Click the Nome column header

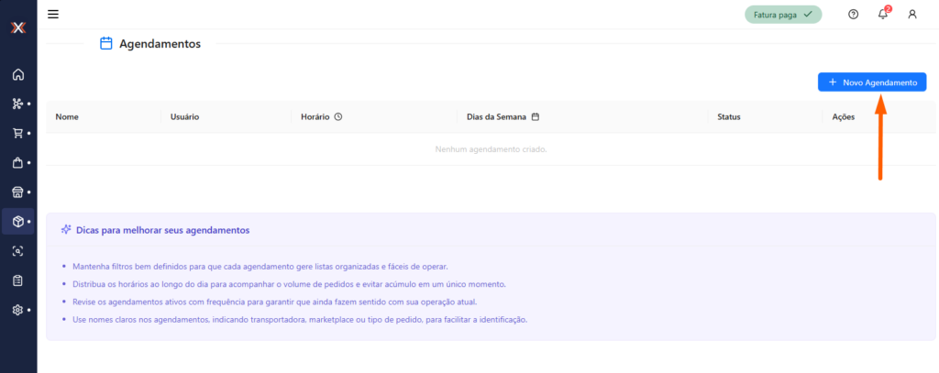click(66, 117)
